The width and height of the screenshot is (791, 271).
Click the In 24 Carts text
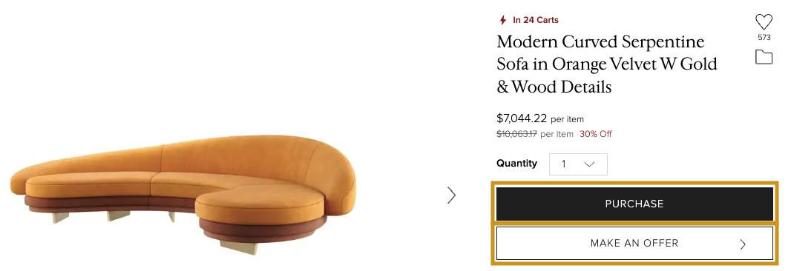(536, 20)
